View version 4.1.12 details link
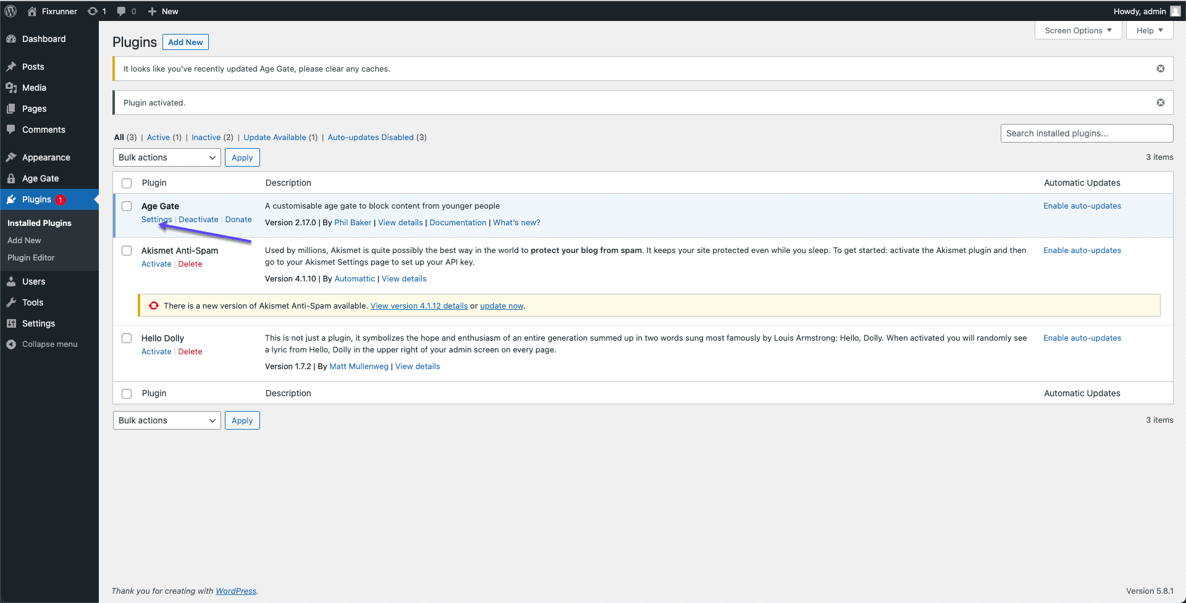Screen dimensions: 1186x603 [x=419, y=306]
